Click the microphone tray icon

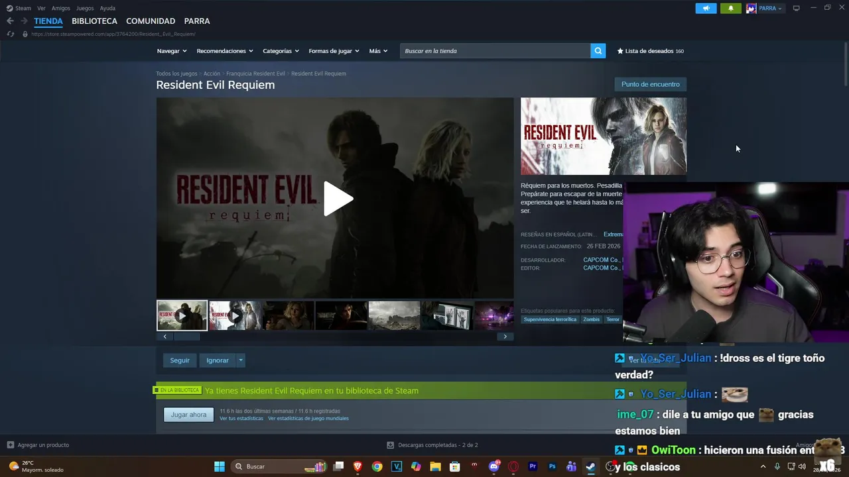coord(777,466)
